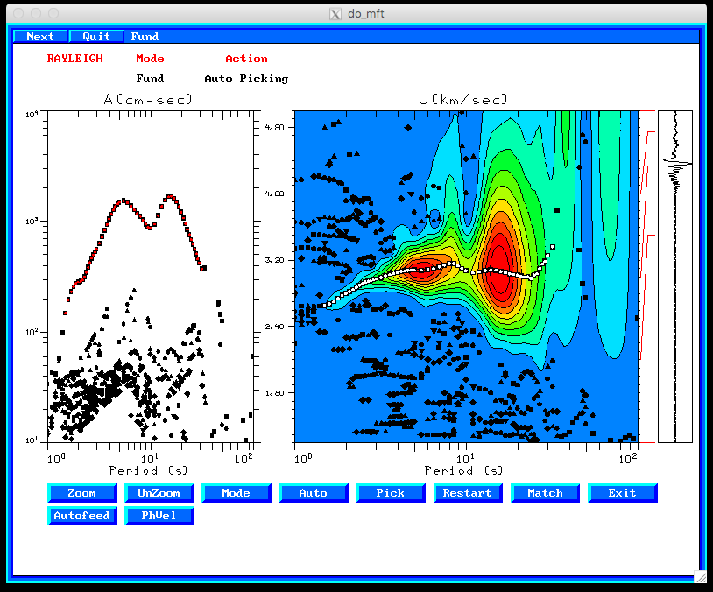Viewport: 713px width, 592px height.
Task: Click the A(cm-sec) amplitude plot title
Action: [x=148, y=99]
